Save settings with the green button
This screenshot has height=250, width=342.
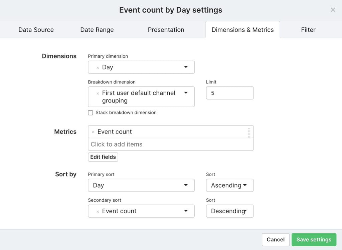314,240
